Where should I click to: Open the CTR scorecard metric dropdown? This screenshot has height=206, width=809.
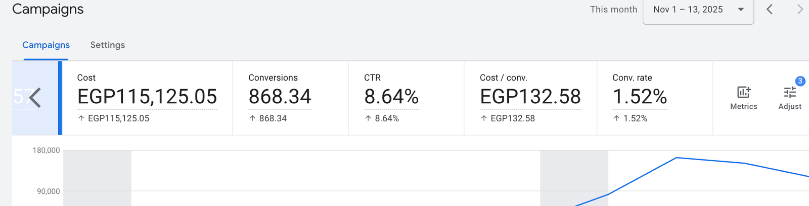373,78
